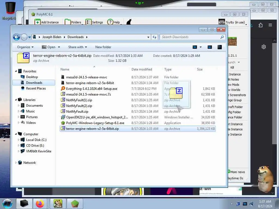Open Settings in PolyMC toolbar
The image size is (279, 209).
click(94, 22)
